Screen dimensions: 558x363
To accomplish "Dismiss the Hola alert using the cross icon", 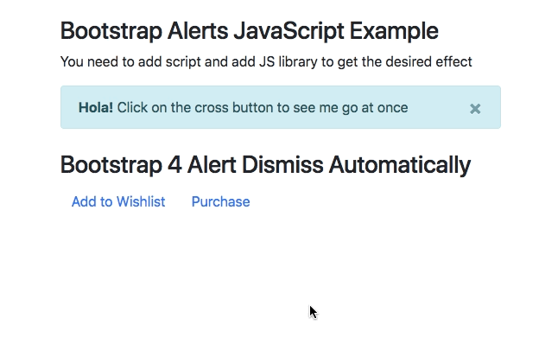I will [x=475, y=109].
